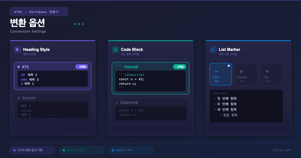This screenshot has width=301, height=158.
Task: Select the Indented code block option
Action: tap(150, 110)
